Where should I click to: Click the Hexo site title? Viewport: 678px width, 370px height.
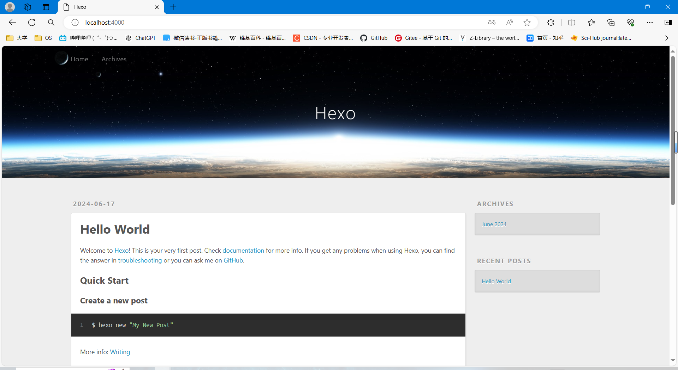click(x=335, y=113)
